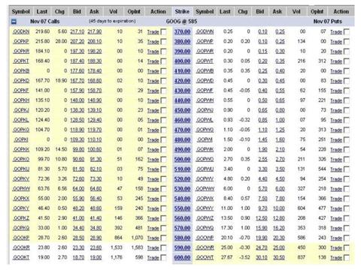Tick the put checkbox for strike 490.00
Viewport: 361px width, 270px height.
coord(347,150)
